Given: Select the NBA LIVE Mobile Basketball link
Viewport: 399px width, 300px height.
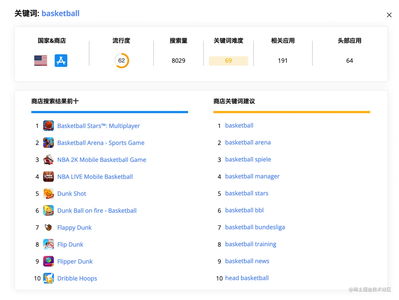Looking at the screenshot, I should point(95,176).
